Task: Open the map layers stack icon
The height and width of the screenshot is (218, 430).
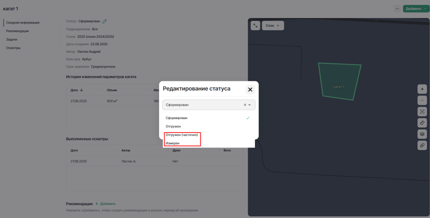Action: point(422,134)
